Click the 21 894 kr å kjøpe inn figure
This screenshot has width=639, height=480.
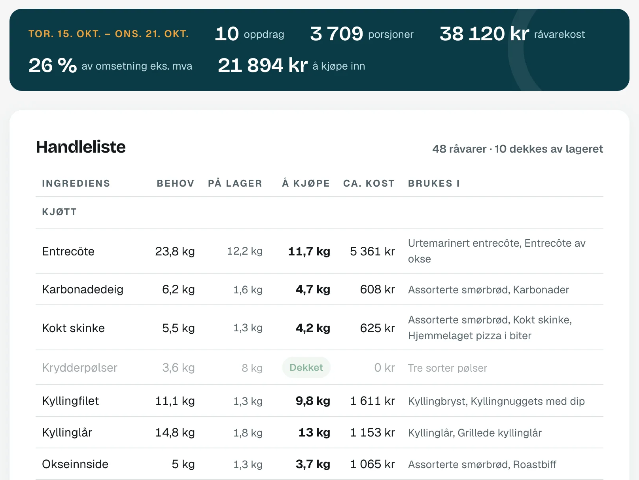click(x=291, y=66)
